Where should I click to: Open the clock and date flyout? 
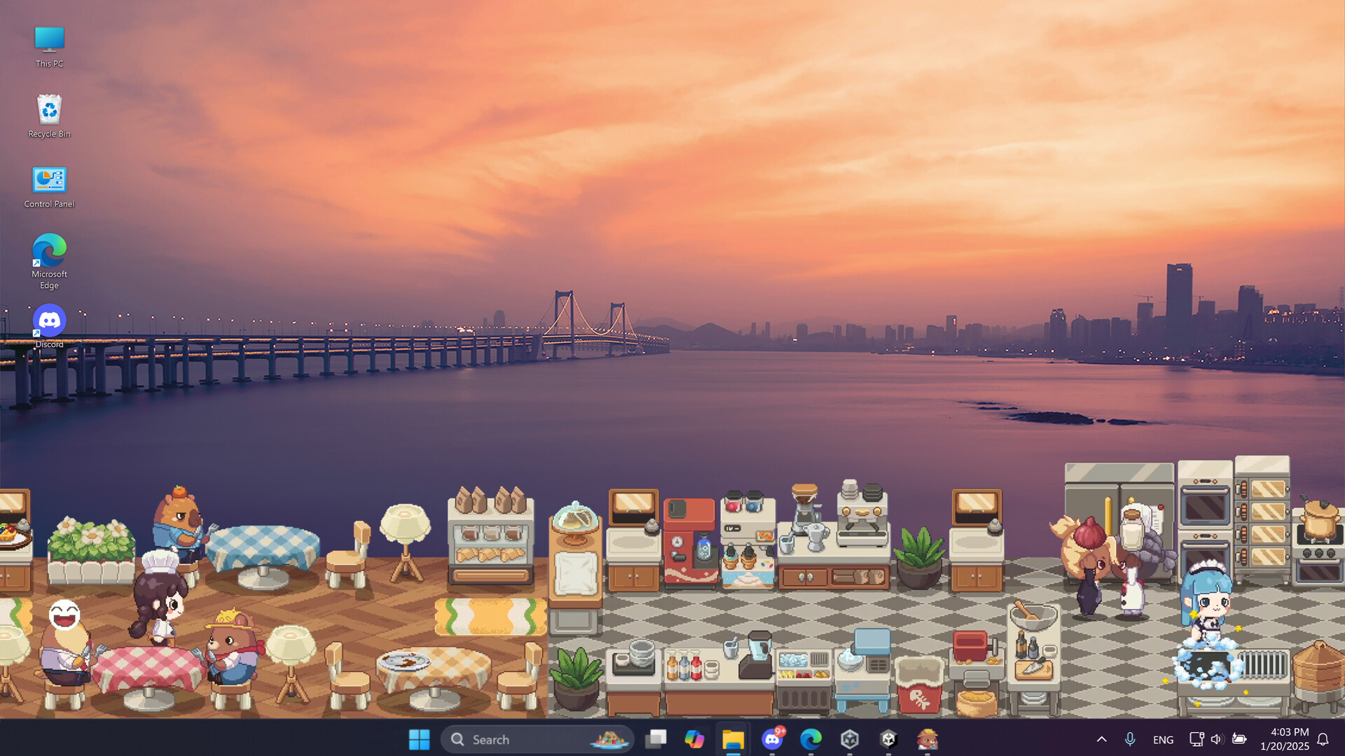point(1284,739)
